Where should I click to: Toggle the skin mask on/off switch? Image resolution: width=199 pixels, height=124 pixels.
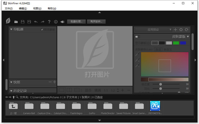(138, 37)
